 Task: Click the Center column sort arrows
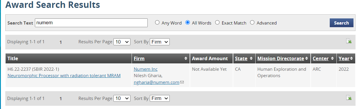coord(332,58)
